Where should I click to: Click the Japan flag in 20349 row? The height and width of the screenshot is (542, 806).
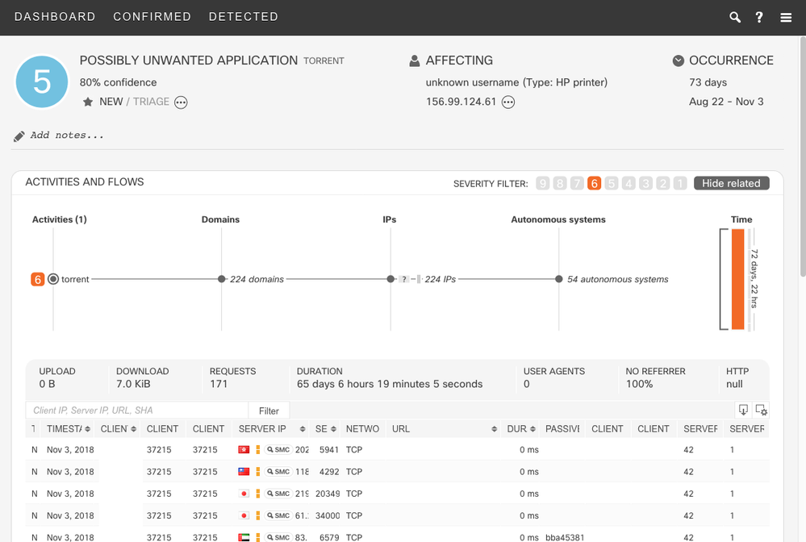[244, 494]
